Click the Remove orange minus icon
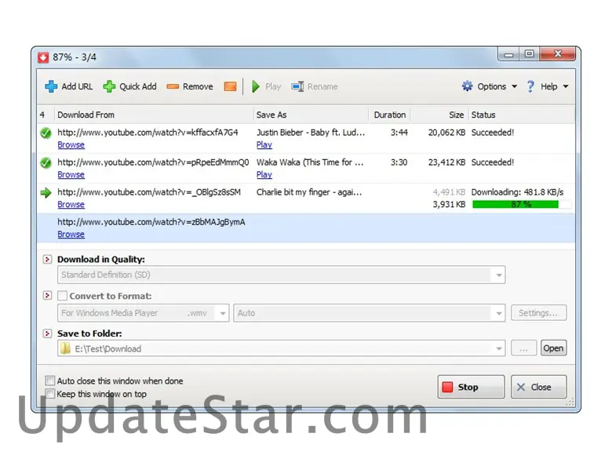 click(x=173, y=86)
